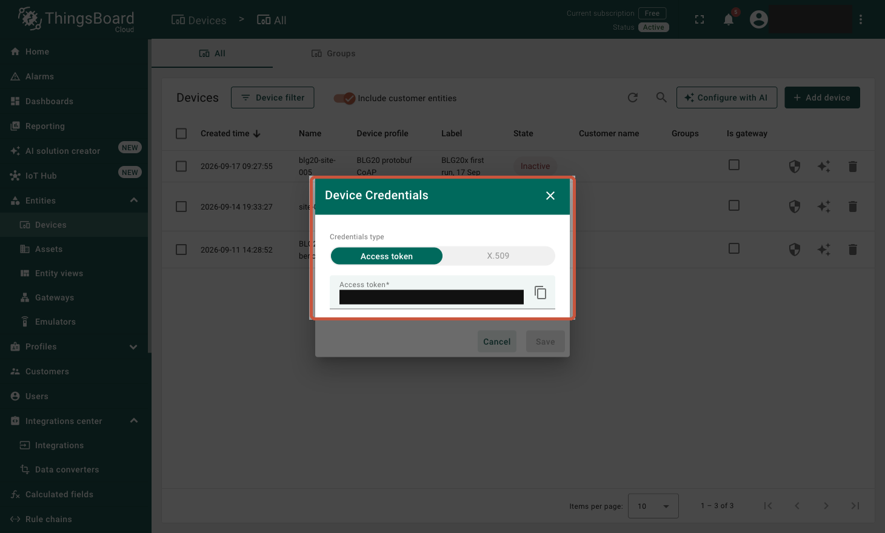885x533 pixels.
Task: Open the user account avatar menu
Action: click(759, 19)
